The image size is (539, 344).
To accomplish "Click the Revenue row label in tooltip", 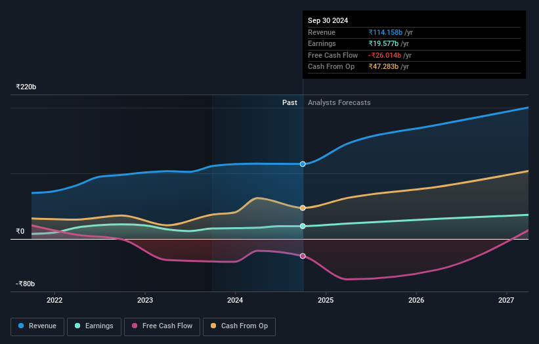I will [x=322, y=32].
